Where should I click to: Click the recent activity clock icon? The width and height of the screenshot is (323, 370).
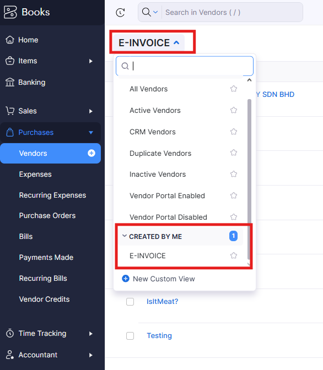pyautogui.click(x=120, y=13)
